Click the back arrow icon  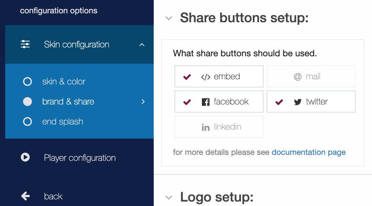[25, 196]
